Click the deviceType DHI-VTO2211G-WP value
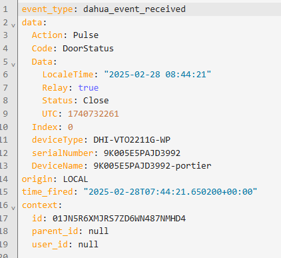Screen dimensions: 281x258 click(x=132, y=140)
